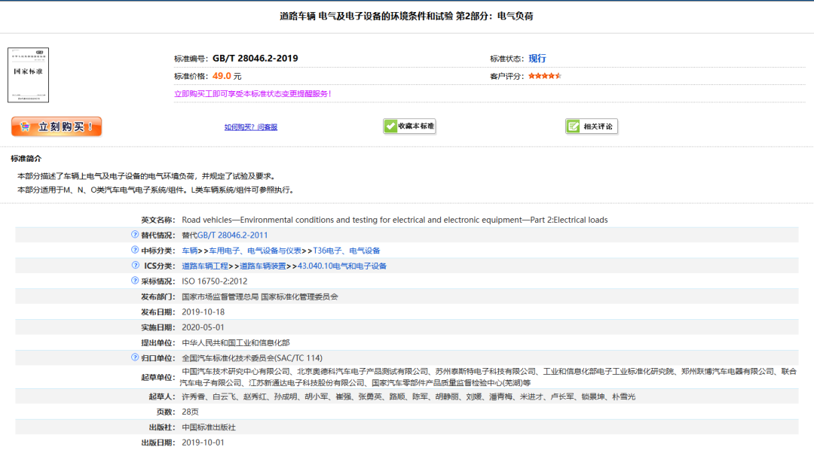The height and width of the screenshot is (453, 814).
Task: Click the help icon beside 采标情况
Action: (x=136, y=281)
